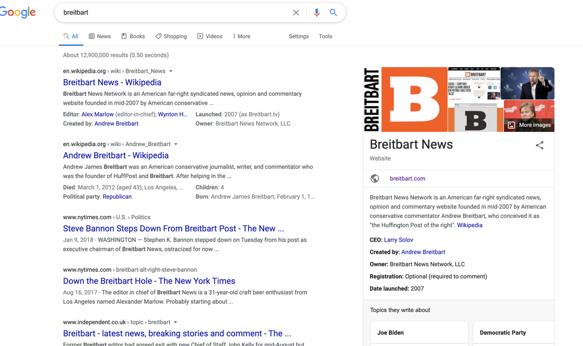This screenshot has width=583, height=346.
Task: Switch to the Books tab
Action: click(133, 36)
